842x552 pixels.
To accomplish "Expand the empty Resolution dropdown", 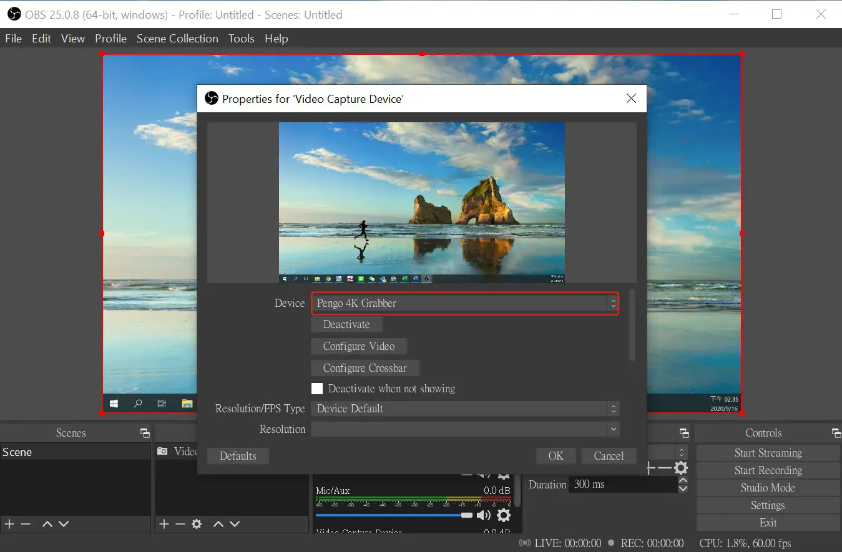I will pos(464,429).
